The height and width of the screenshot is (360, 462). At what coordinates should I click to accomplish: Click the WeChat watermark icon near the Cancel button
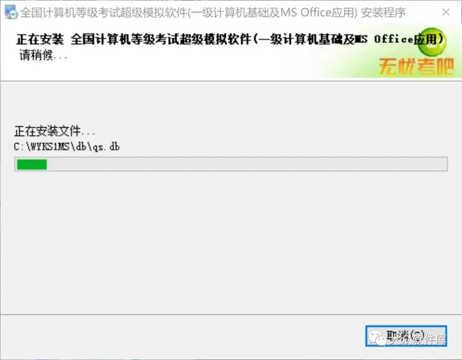click(377, 338)
